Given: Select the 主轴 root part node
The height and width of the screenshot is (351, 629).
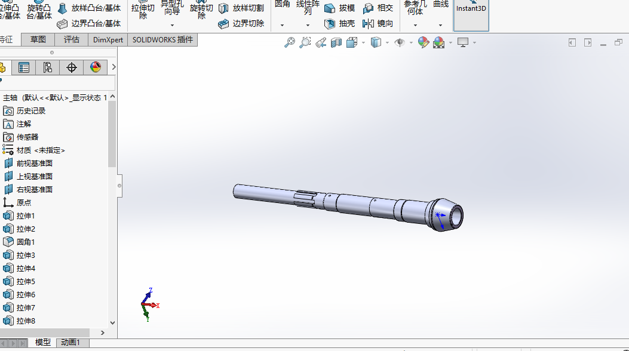Looking at the screenshot, I should [x=55, y=98].
